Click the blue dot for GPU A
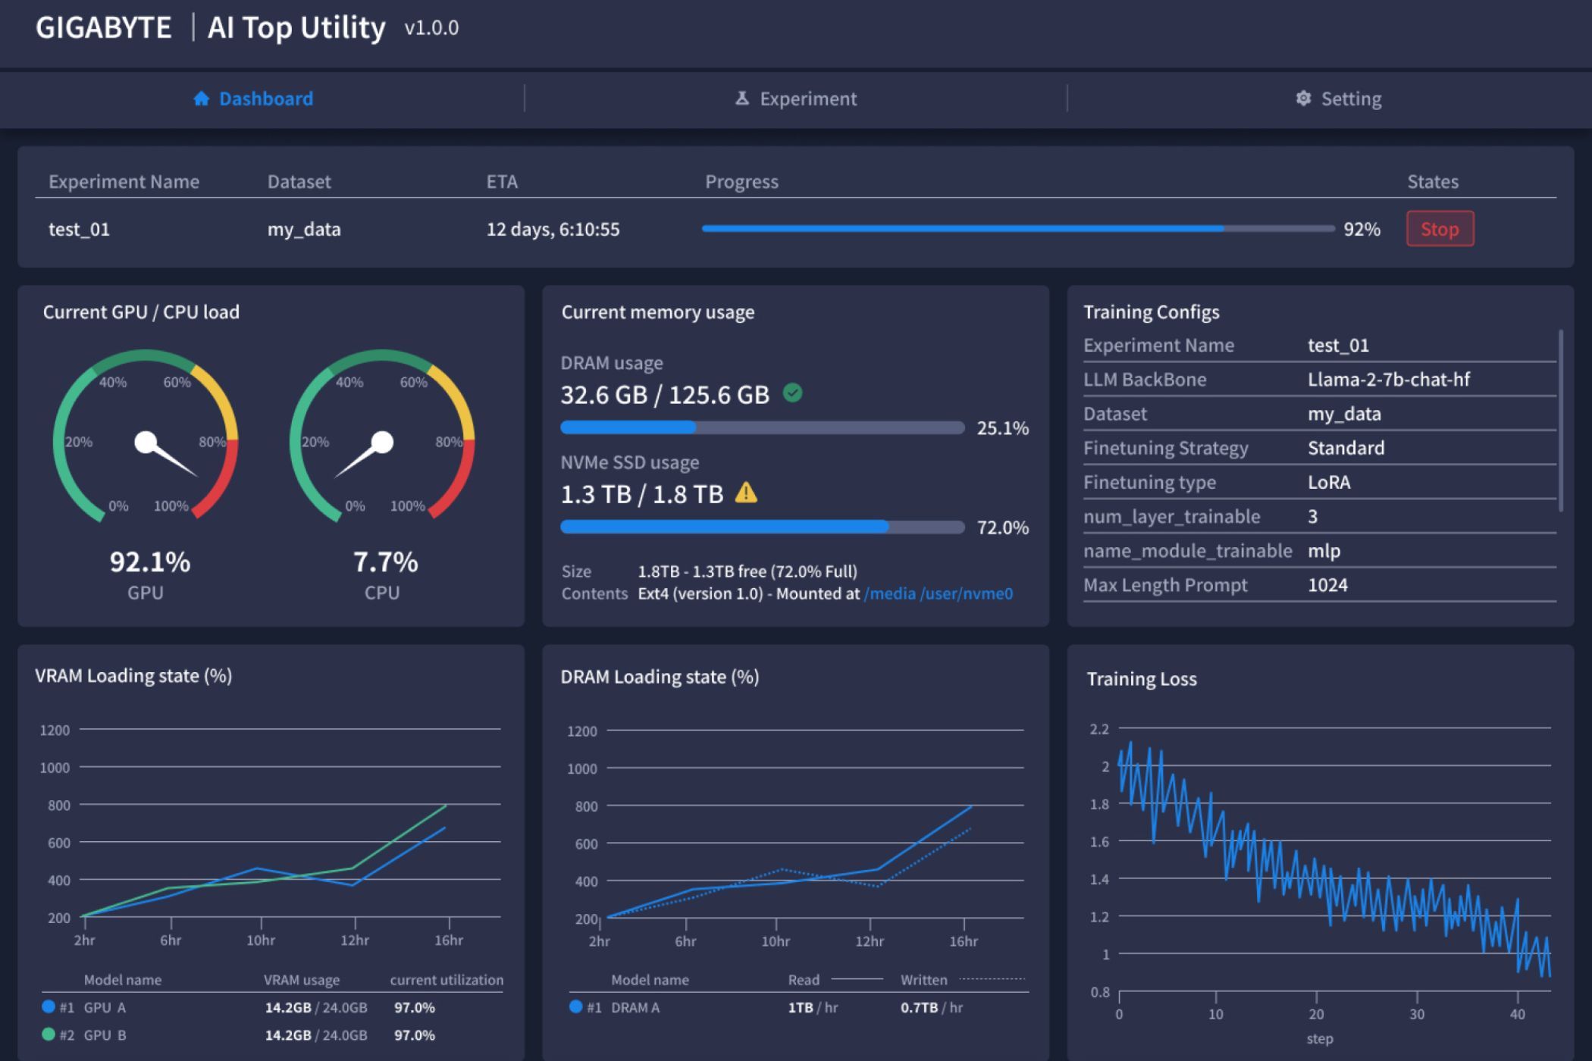 click(x=49, y=1006)
